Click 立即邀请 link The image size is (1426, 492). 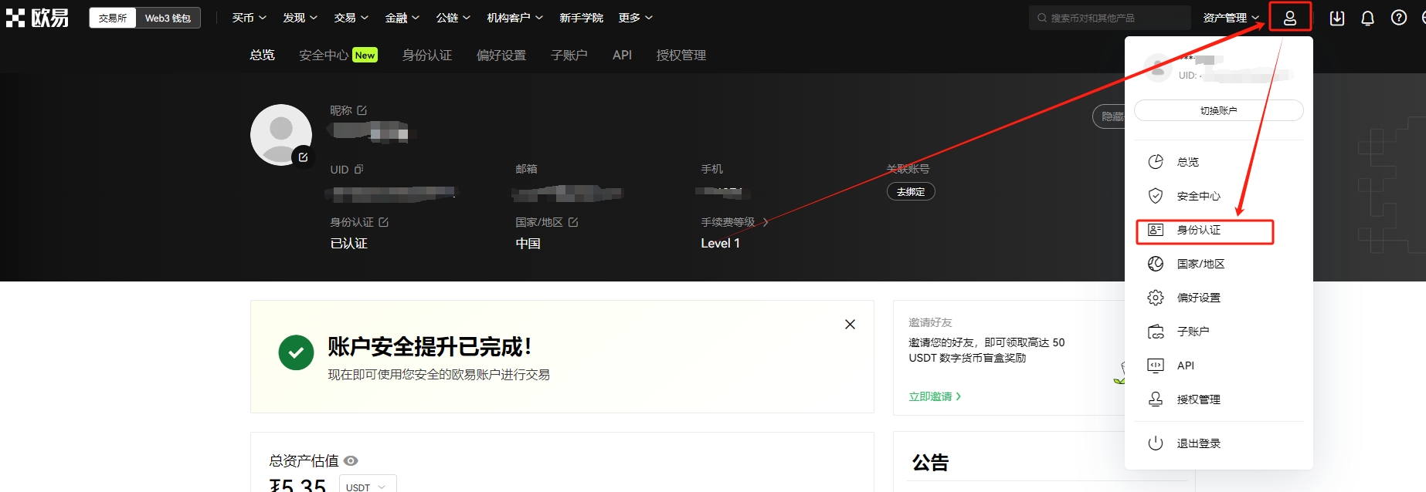[x=935, y=396]
